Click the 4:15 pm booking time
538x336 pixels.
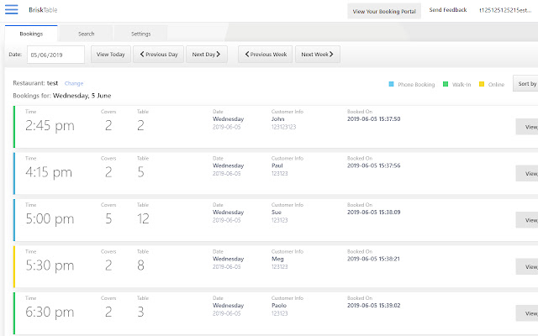pyautogui.click(x=49, y=172)
